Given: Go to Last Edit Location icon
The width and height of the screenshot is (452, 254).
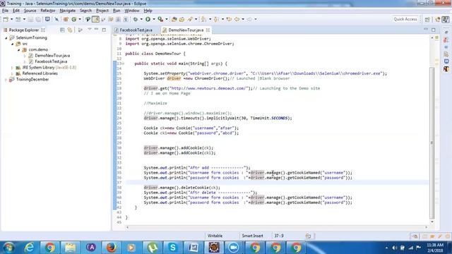Looking at the screenshot, I should [x=229, y=19].
